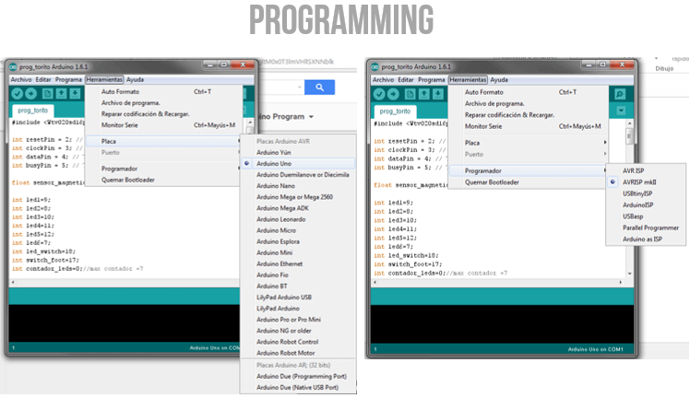
Task: Open Editar menu in right window
Action: click(x=406, y=80)
